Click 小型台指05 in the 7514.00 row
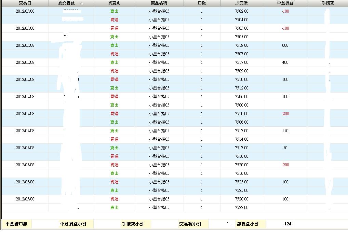The image size is (348, 238). click(x=159, y=139)
